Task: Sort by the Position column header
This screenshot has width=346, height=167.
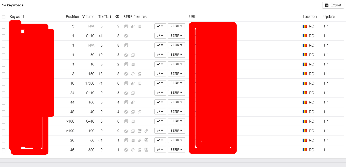Action: pos(72,17)
